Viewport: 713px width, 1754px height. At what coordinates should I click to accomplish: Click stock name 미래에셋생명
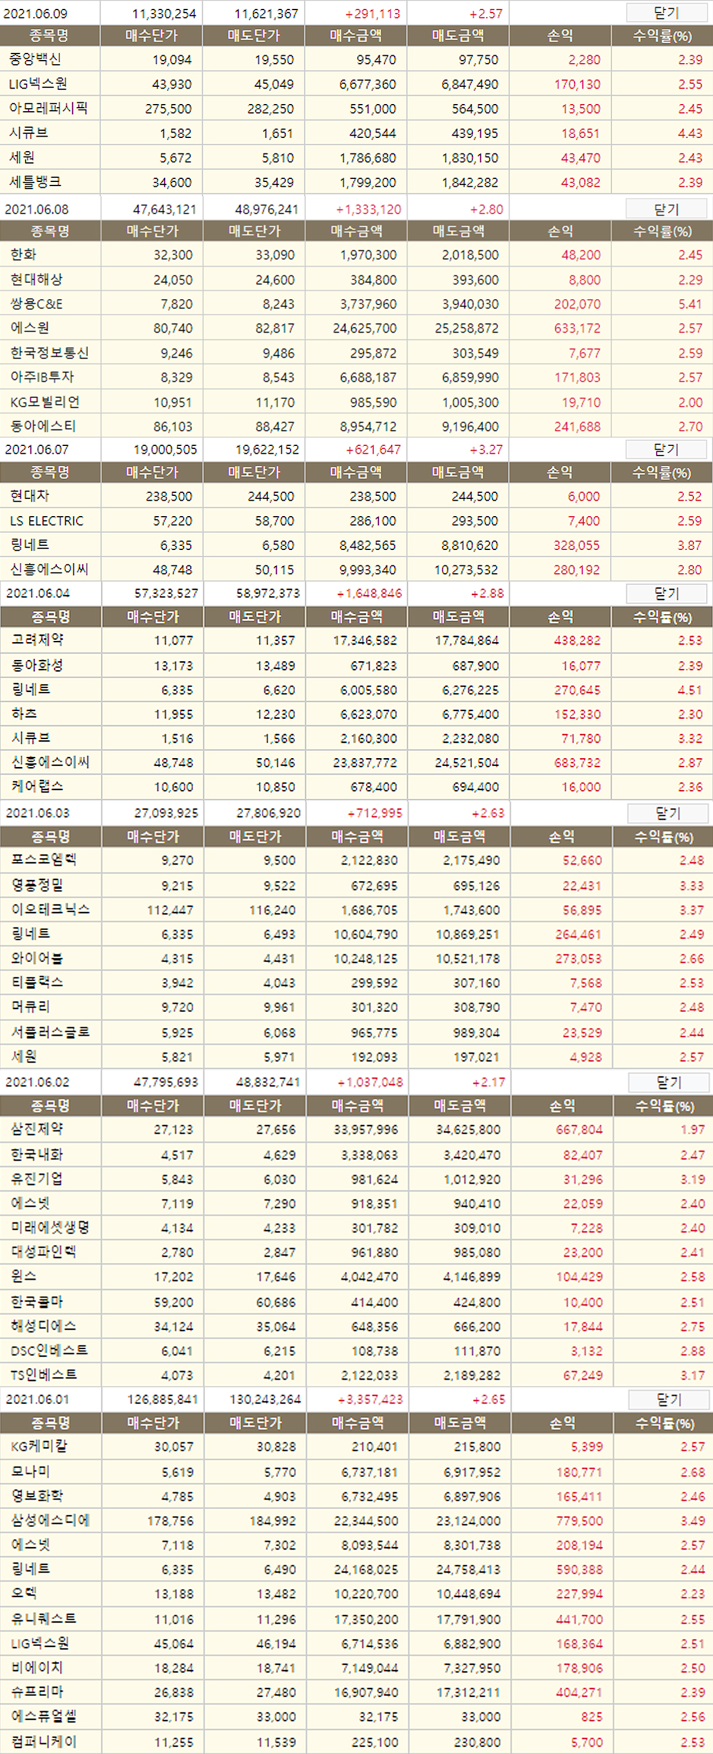coord(51,1228)
